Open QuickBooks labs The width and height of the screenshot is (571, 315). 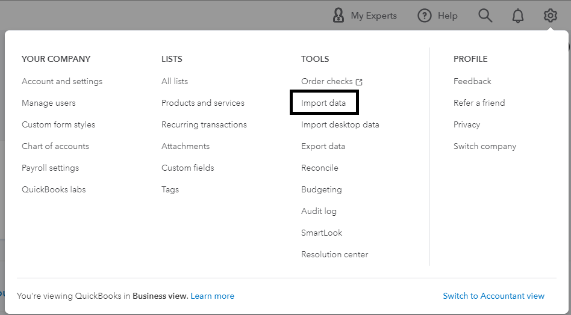coord(54,189)
